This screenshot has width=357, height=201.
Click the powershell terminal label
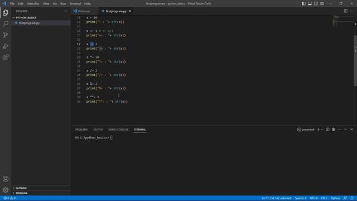306,130
